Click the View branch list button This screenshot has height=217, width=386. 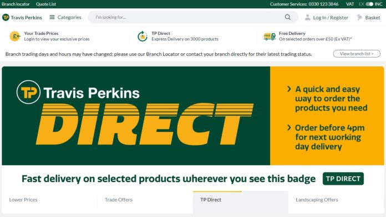[x=357, y=54]
